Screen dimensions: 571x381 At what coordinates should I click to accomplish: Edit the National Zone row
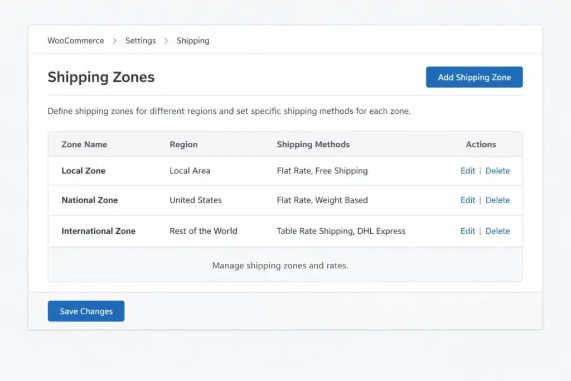coord(468,200)
